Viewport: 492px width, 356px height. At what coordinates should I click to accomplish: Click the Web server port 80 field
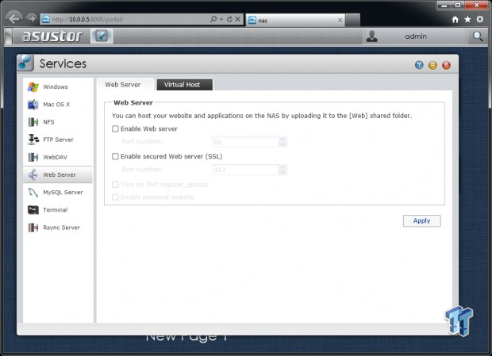coord(245,142)
